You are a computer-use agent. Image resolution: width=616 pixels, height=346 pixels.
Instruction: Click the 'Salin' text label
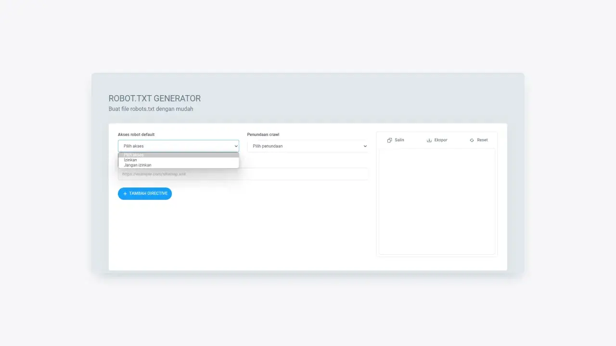pyautogui.click(x=399, y=140)
